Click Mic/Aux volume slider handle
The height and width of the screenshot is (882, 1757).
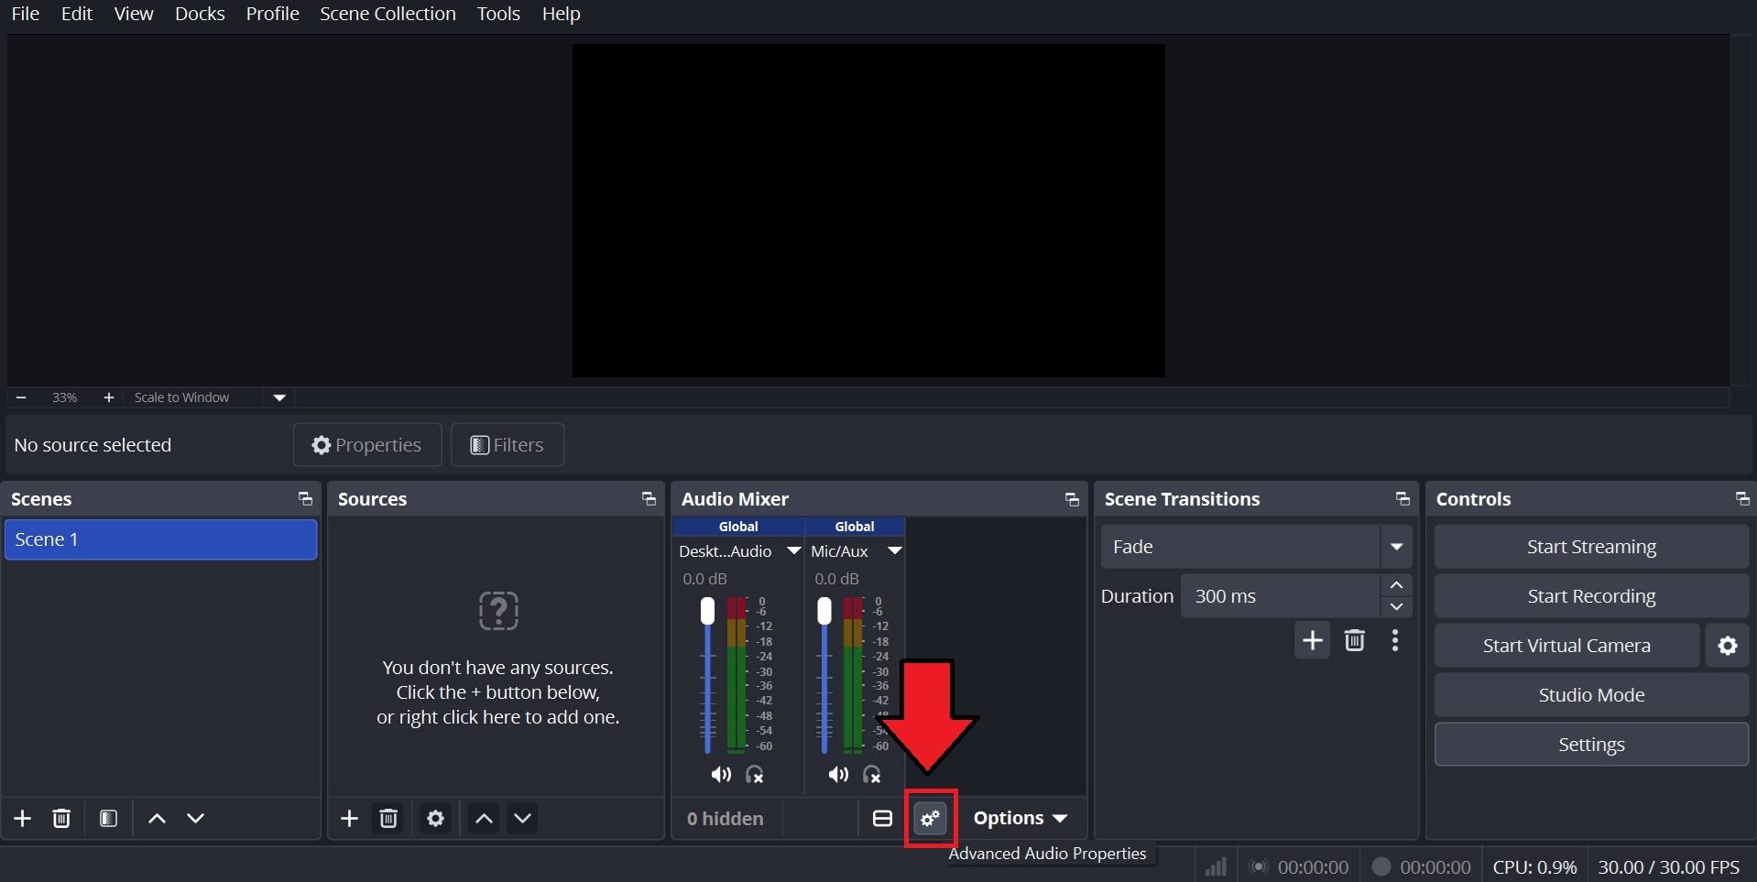click(x=824, y=611)
